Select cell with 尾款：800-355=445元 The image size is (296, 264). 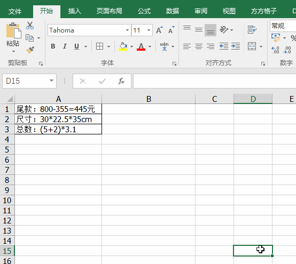click(58, 109)
